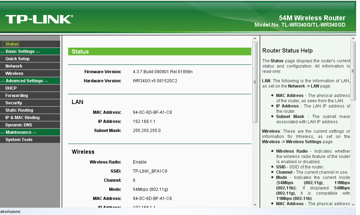Click Wireless -> Wireless Settings help text
Image resolution: width=360 pixels, height=215 pixels.
[x=291, y=142]
